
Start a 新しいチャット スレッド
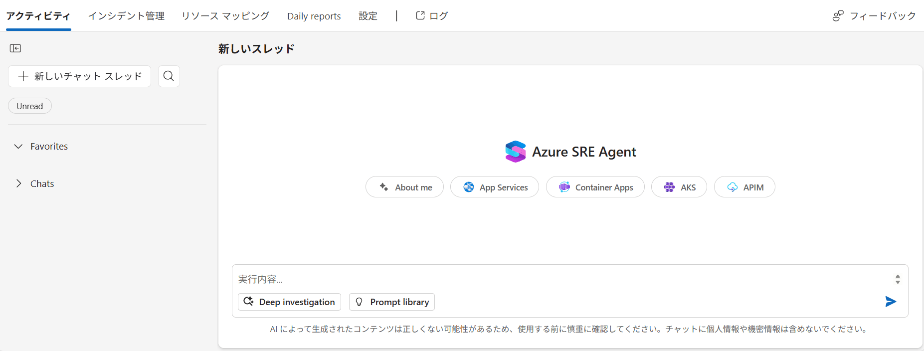(80, 76)
